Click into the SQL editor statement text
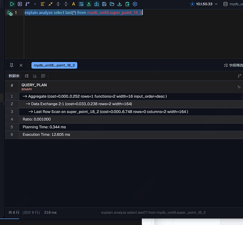 coord(83,13)
